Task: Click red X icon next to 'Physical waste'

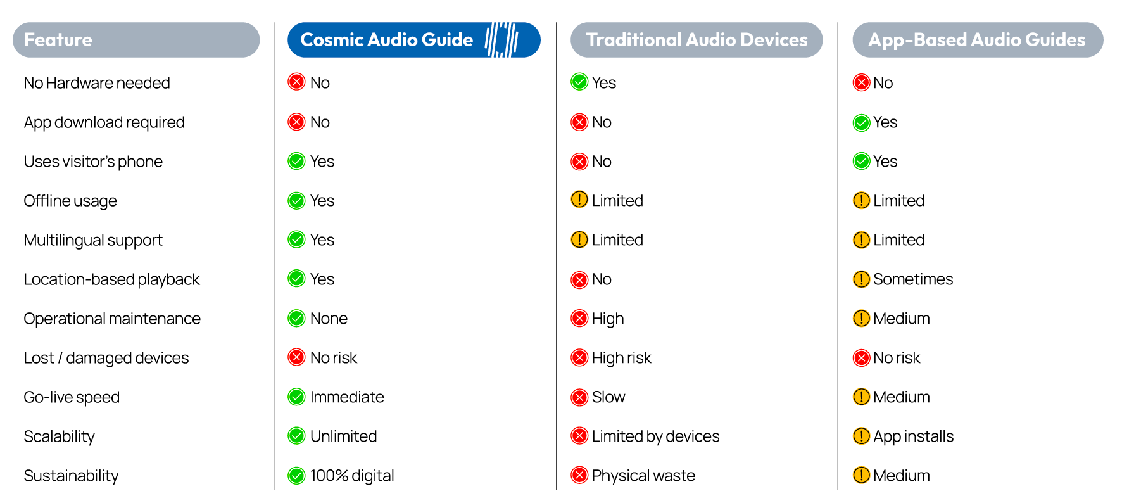Action: (579, 475)
